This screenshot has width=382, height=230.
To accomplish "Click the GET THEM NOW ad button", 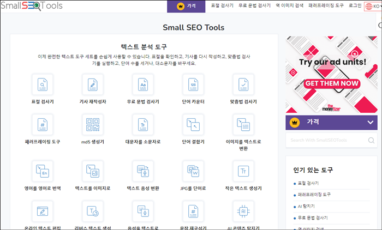I will (332, 83).
